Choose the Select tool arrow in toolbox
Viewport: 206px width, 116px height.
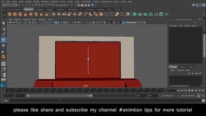coord(4,23)
